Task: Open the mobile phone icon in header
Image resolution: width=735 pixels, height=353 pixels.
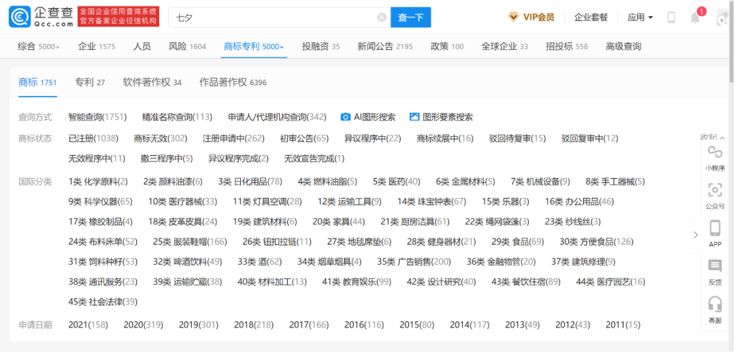Action: (x=671, y=18)
